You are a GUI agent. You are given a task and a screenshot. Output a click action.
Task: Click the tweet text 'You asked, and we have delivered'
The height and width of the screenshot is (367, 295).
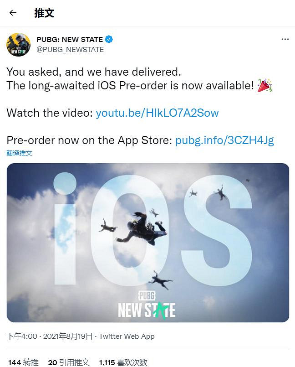click(94, 72)
